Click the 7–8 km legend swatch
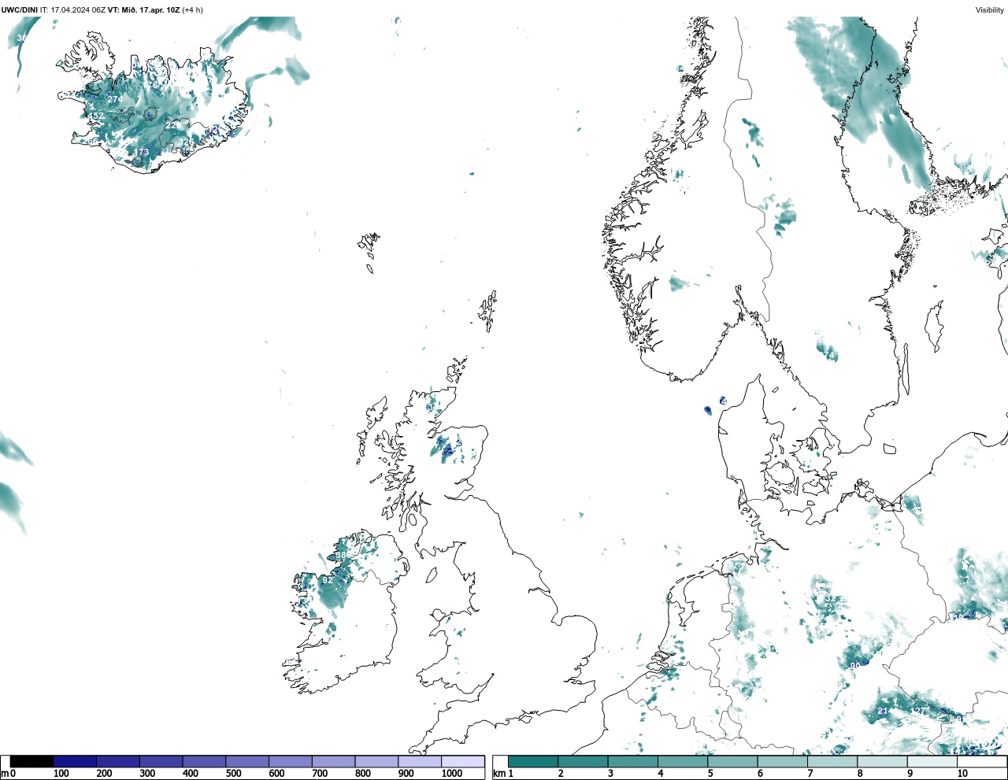This screenshot has height=780, width=1008. [x=832, y=761]
